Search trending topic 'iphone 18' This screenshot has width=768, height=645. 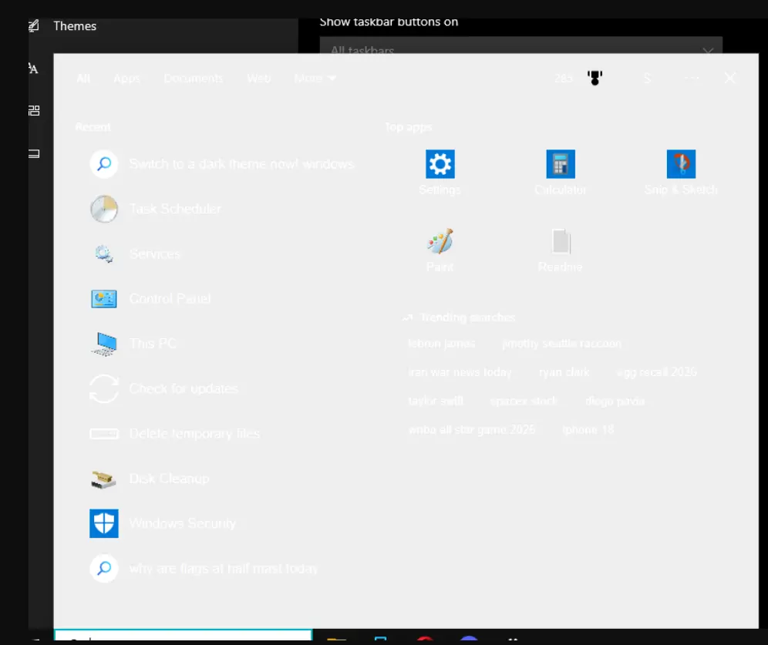tap(588, 430)
